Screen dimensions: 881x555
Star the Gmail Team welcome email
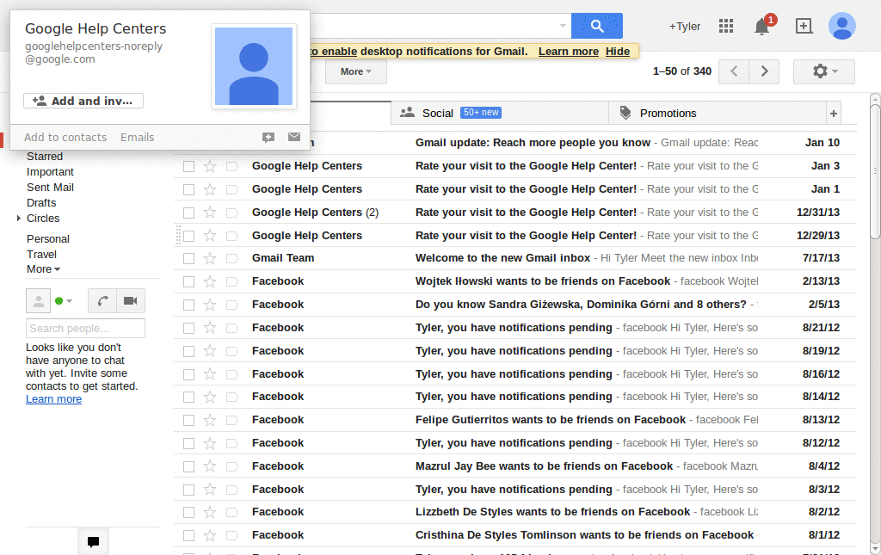(208, 258)
